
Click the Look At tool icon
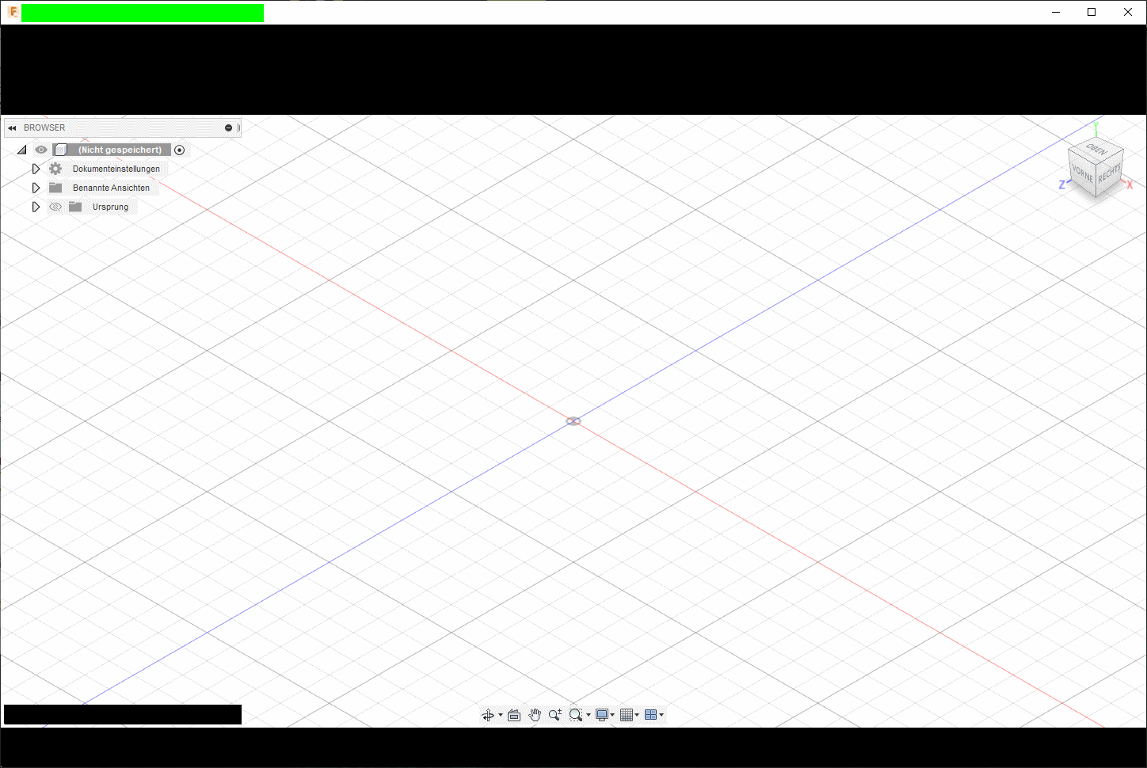pyautogui.click(x=514, y=715)
